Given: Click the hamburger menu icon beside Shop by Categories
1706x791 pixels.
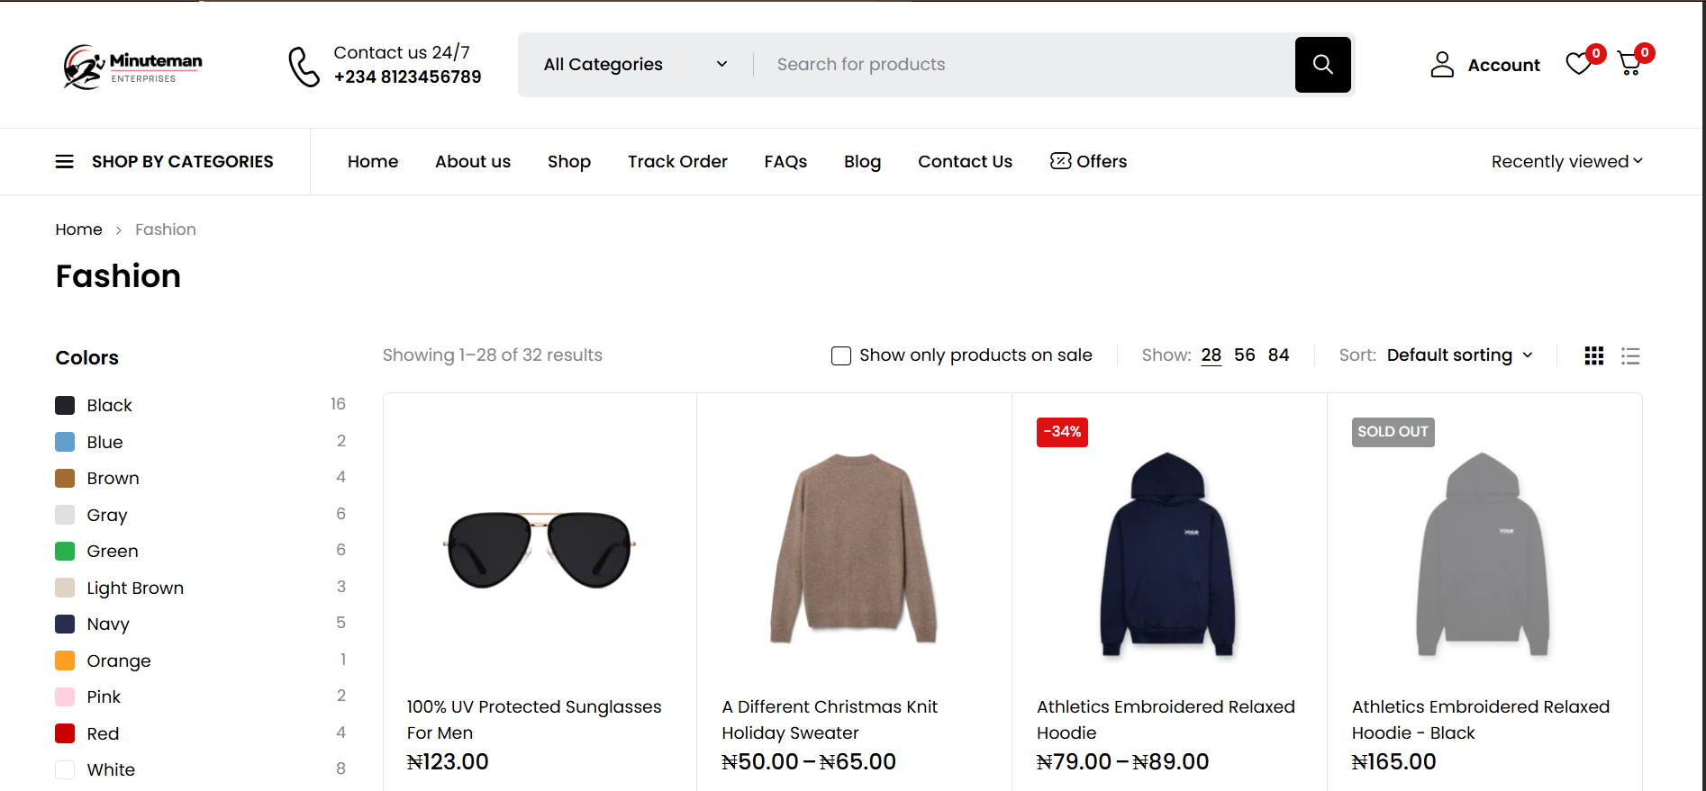Looking at the screenshot, I should pos(65,162).
